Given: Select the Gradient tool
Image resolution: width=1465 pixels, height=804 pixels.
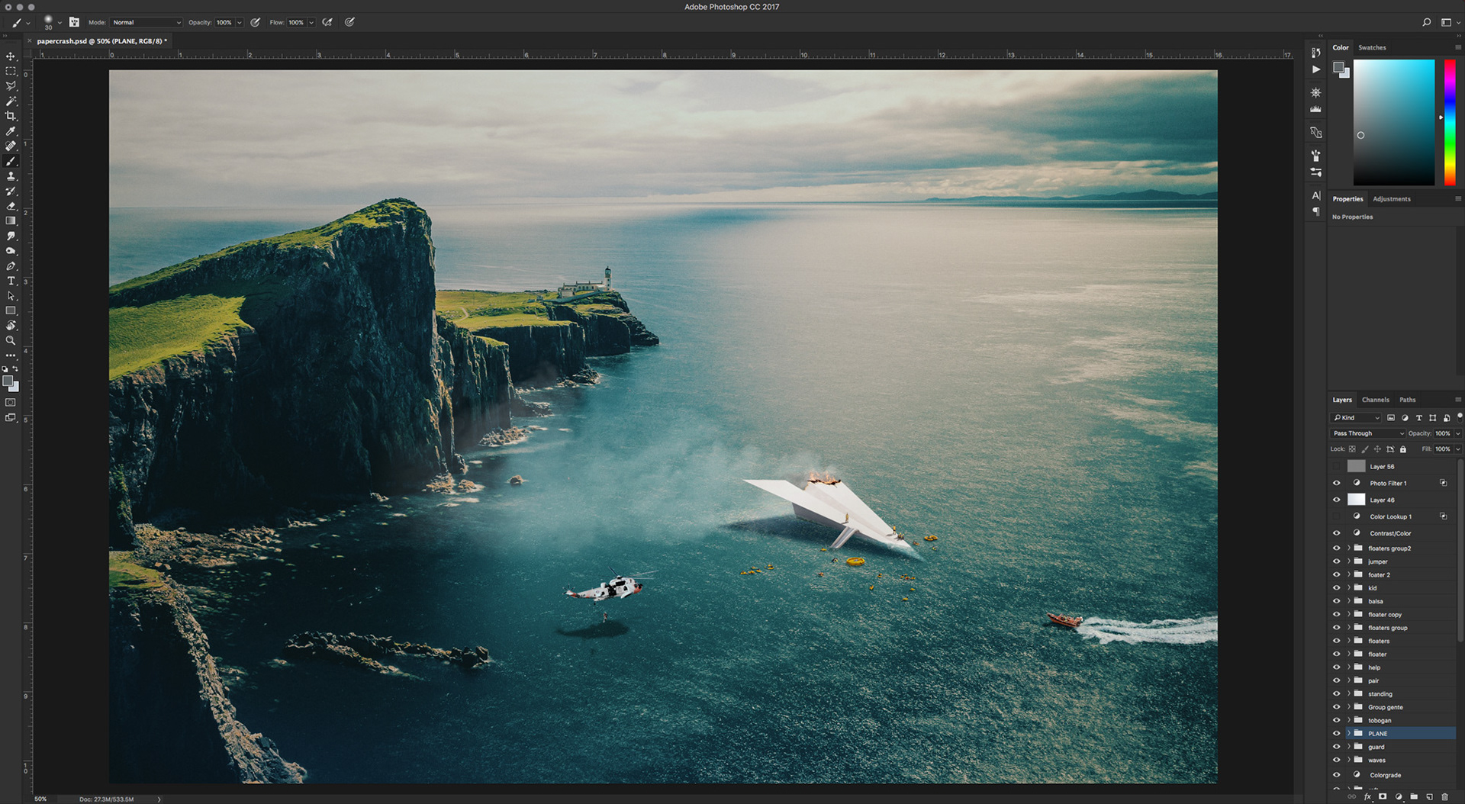Looking at the screenshot, I should [11, 221].
